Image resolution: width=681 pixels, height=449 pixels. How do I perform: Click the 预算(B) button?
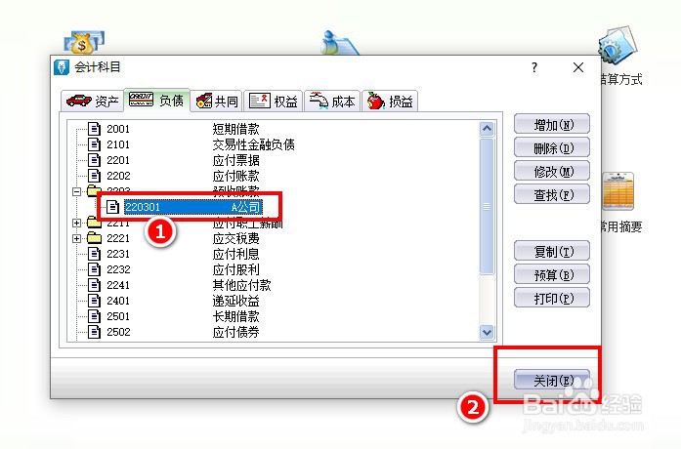(552, 275)
